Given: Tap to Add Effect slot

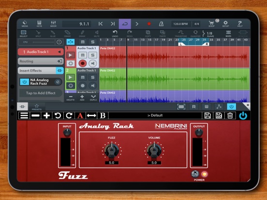Looking at the screenshot, I should (41, 93).
